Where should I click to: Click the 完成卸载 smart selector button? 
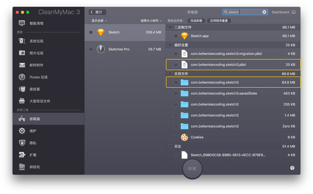(x=196, y=21)
